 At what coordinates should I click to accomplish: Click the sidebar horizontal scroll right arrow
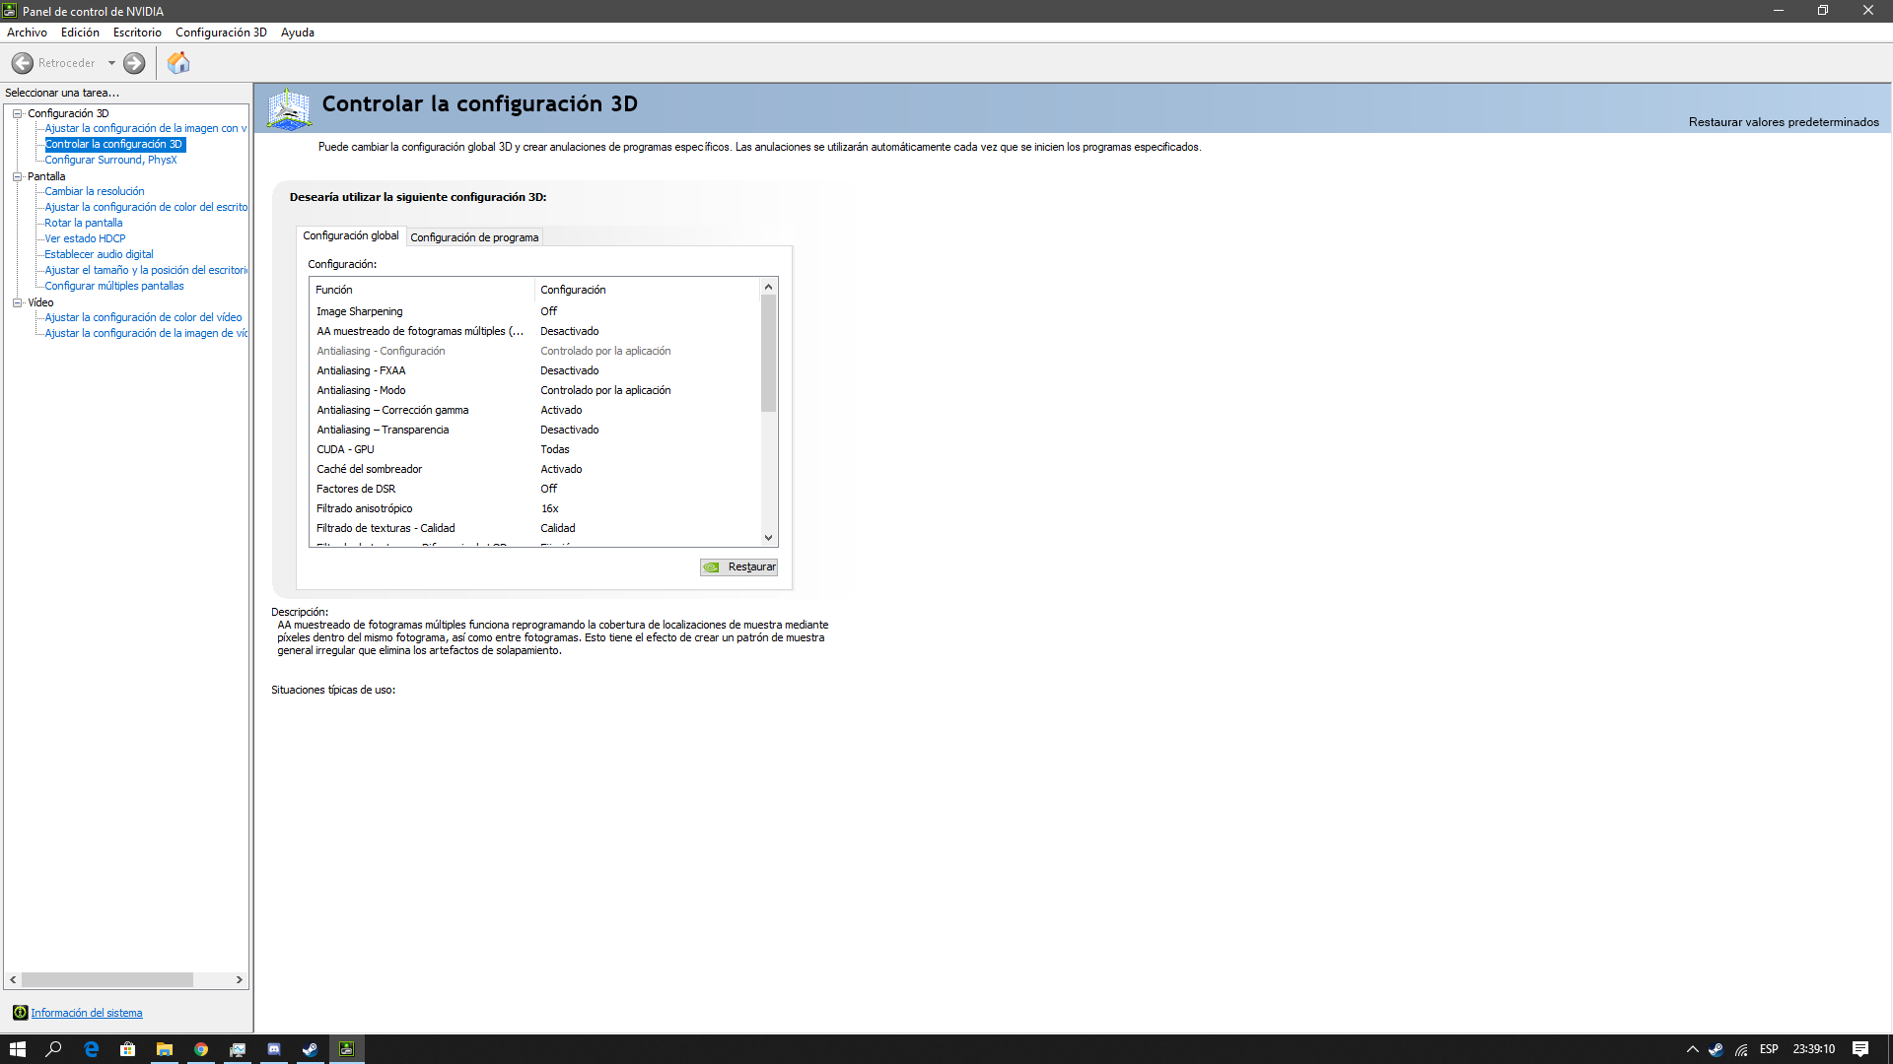click(x=239, y=980)
